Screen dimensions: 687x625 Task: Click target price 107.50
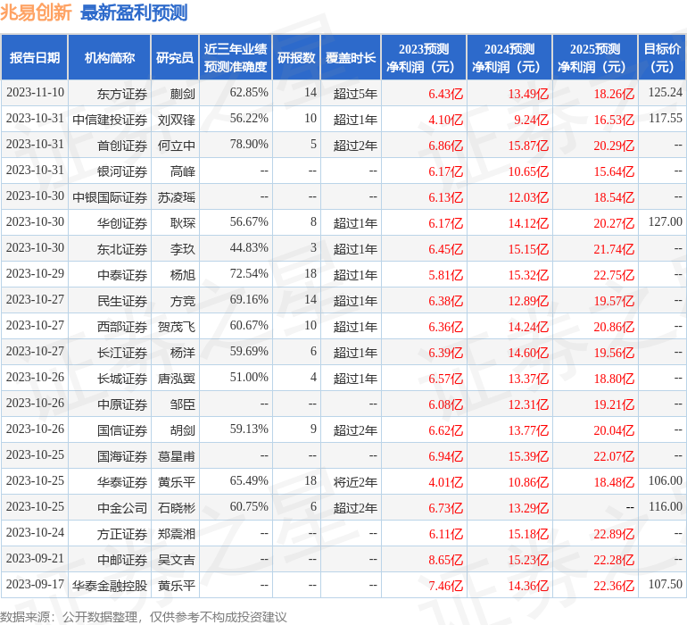click(665, 584)
